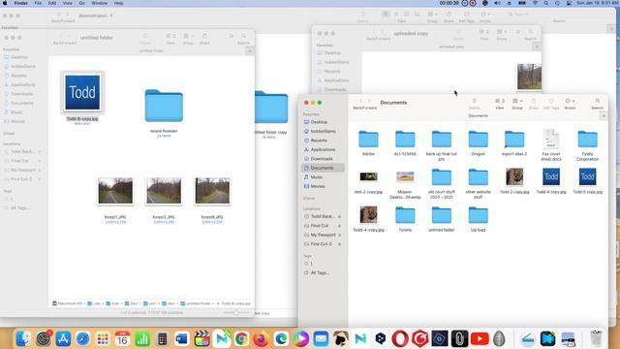
Task: Eject the Fina Cut-2 volume in Documents sidebar
Action: pos(339,244)
